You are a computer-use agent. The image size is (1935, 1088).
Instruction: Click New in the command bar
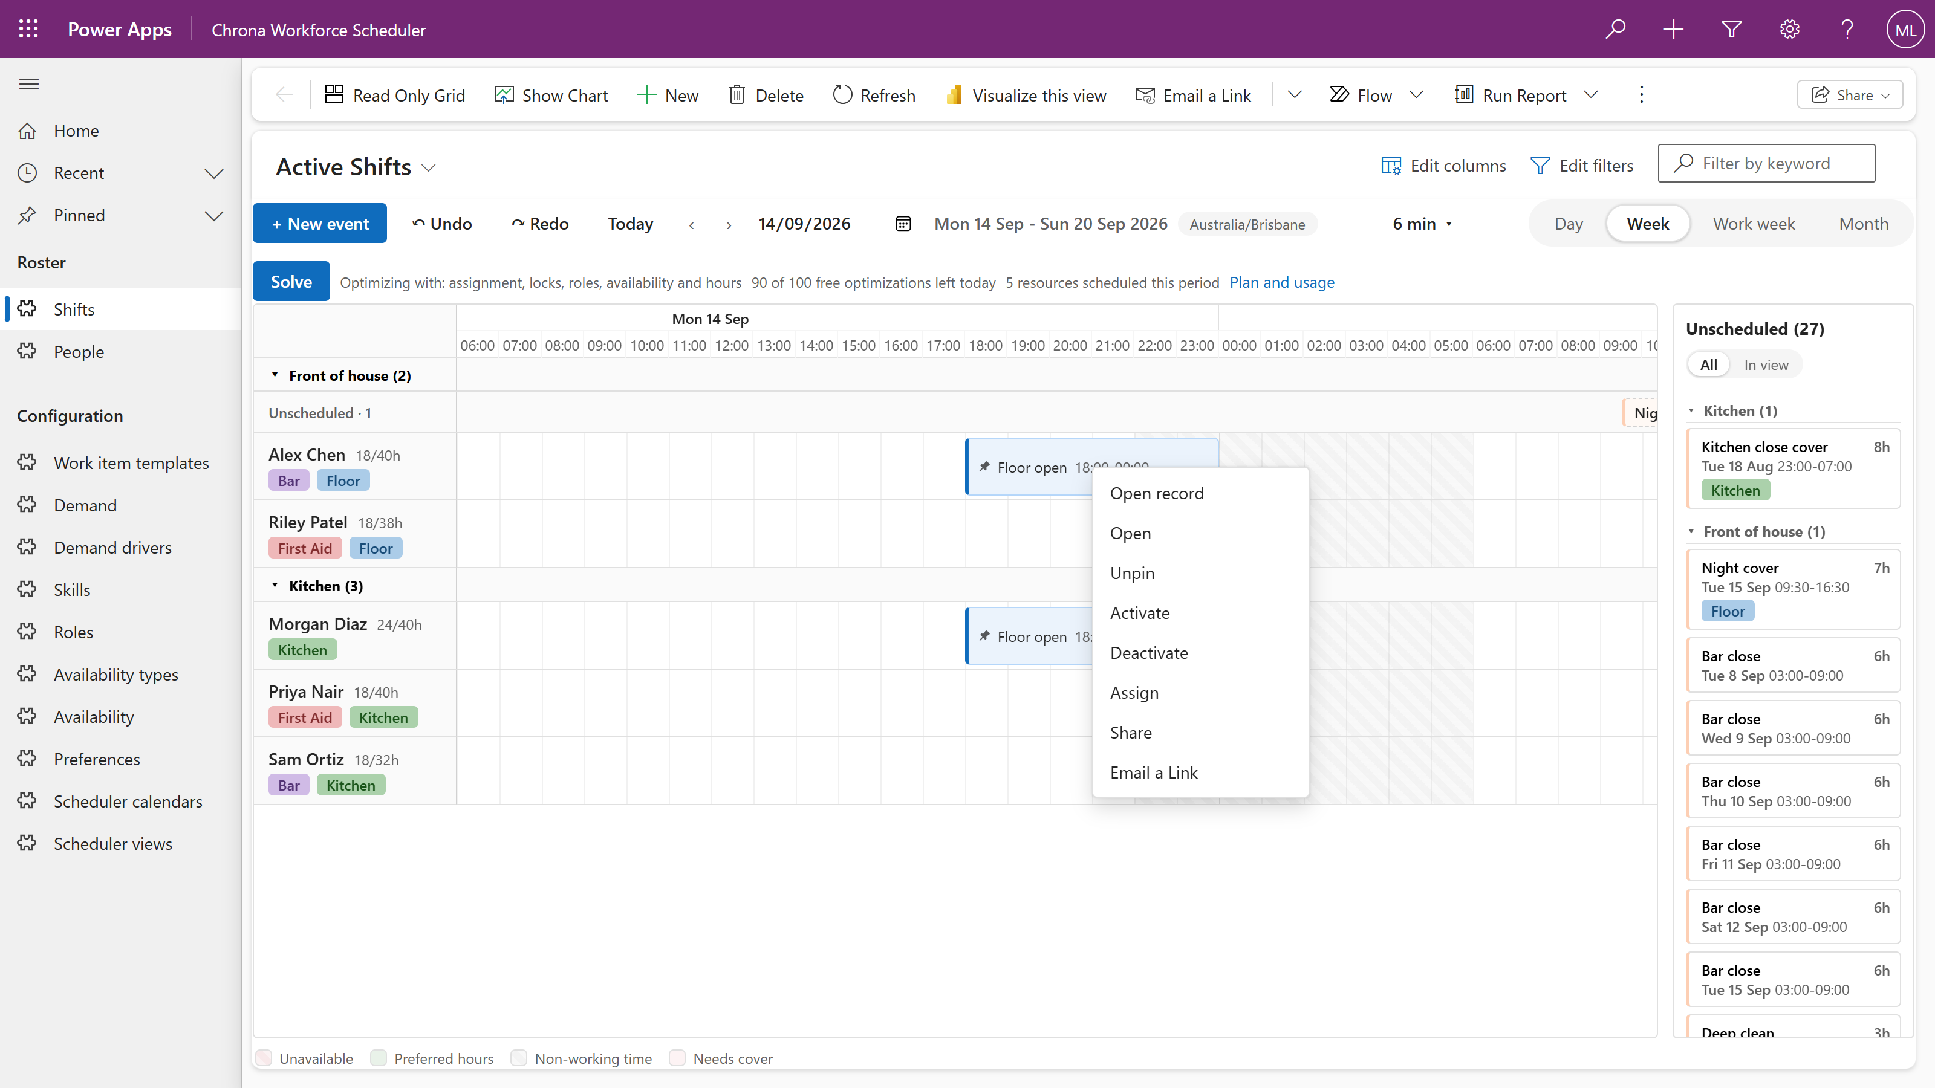(668, 96)
